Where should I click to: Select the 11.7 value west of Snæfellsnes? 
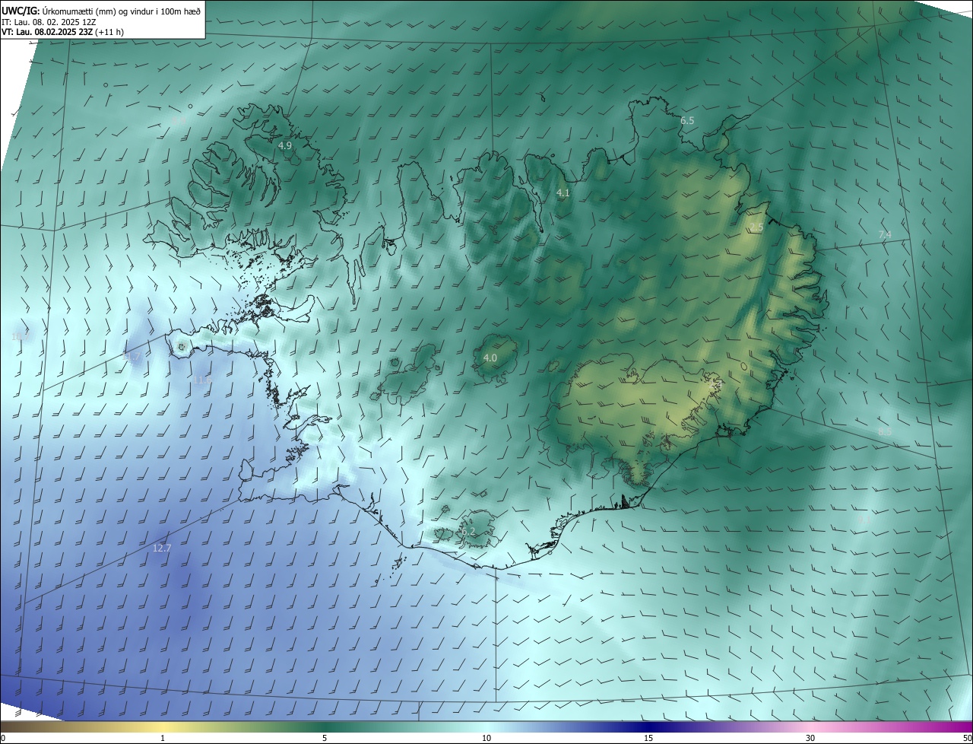pyautogui.click(x=132, y=356)
